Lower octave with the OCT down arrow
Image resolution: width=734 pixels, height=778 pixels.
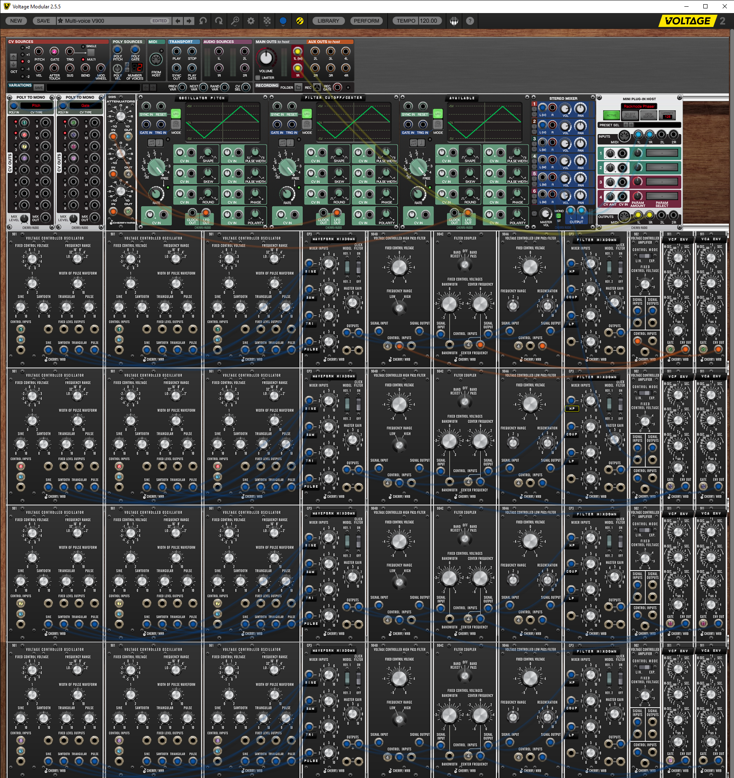(13, 64)
